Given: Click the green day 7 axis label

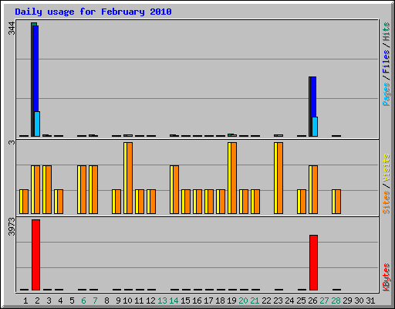Looking at the screenshot, I should click(x=95, y=301).
